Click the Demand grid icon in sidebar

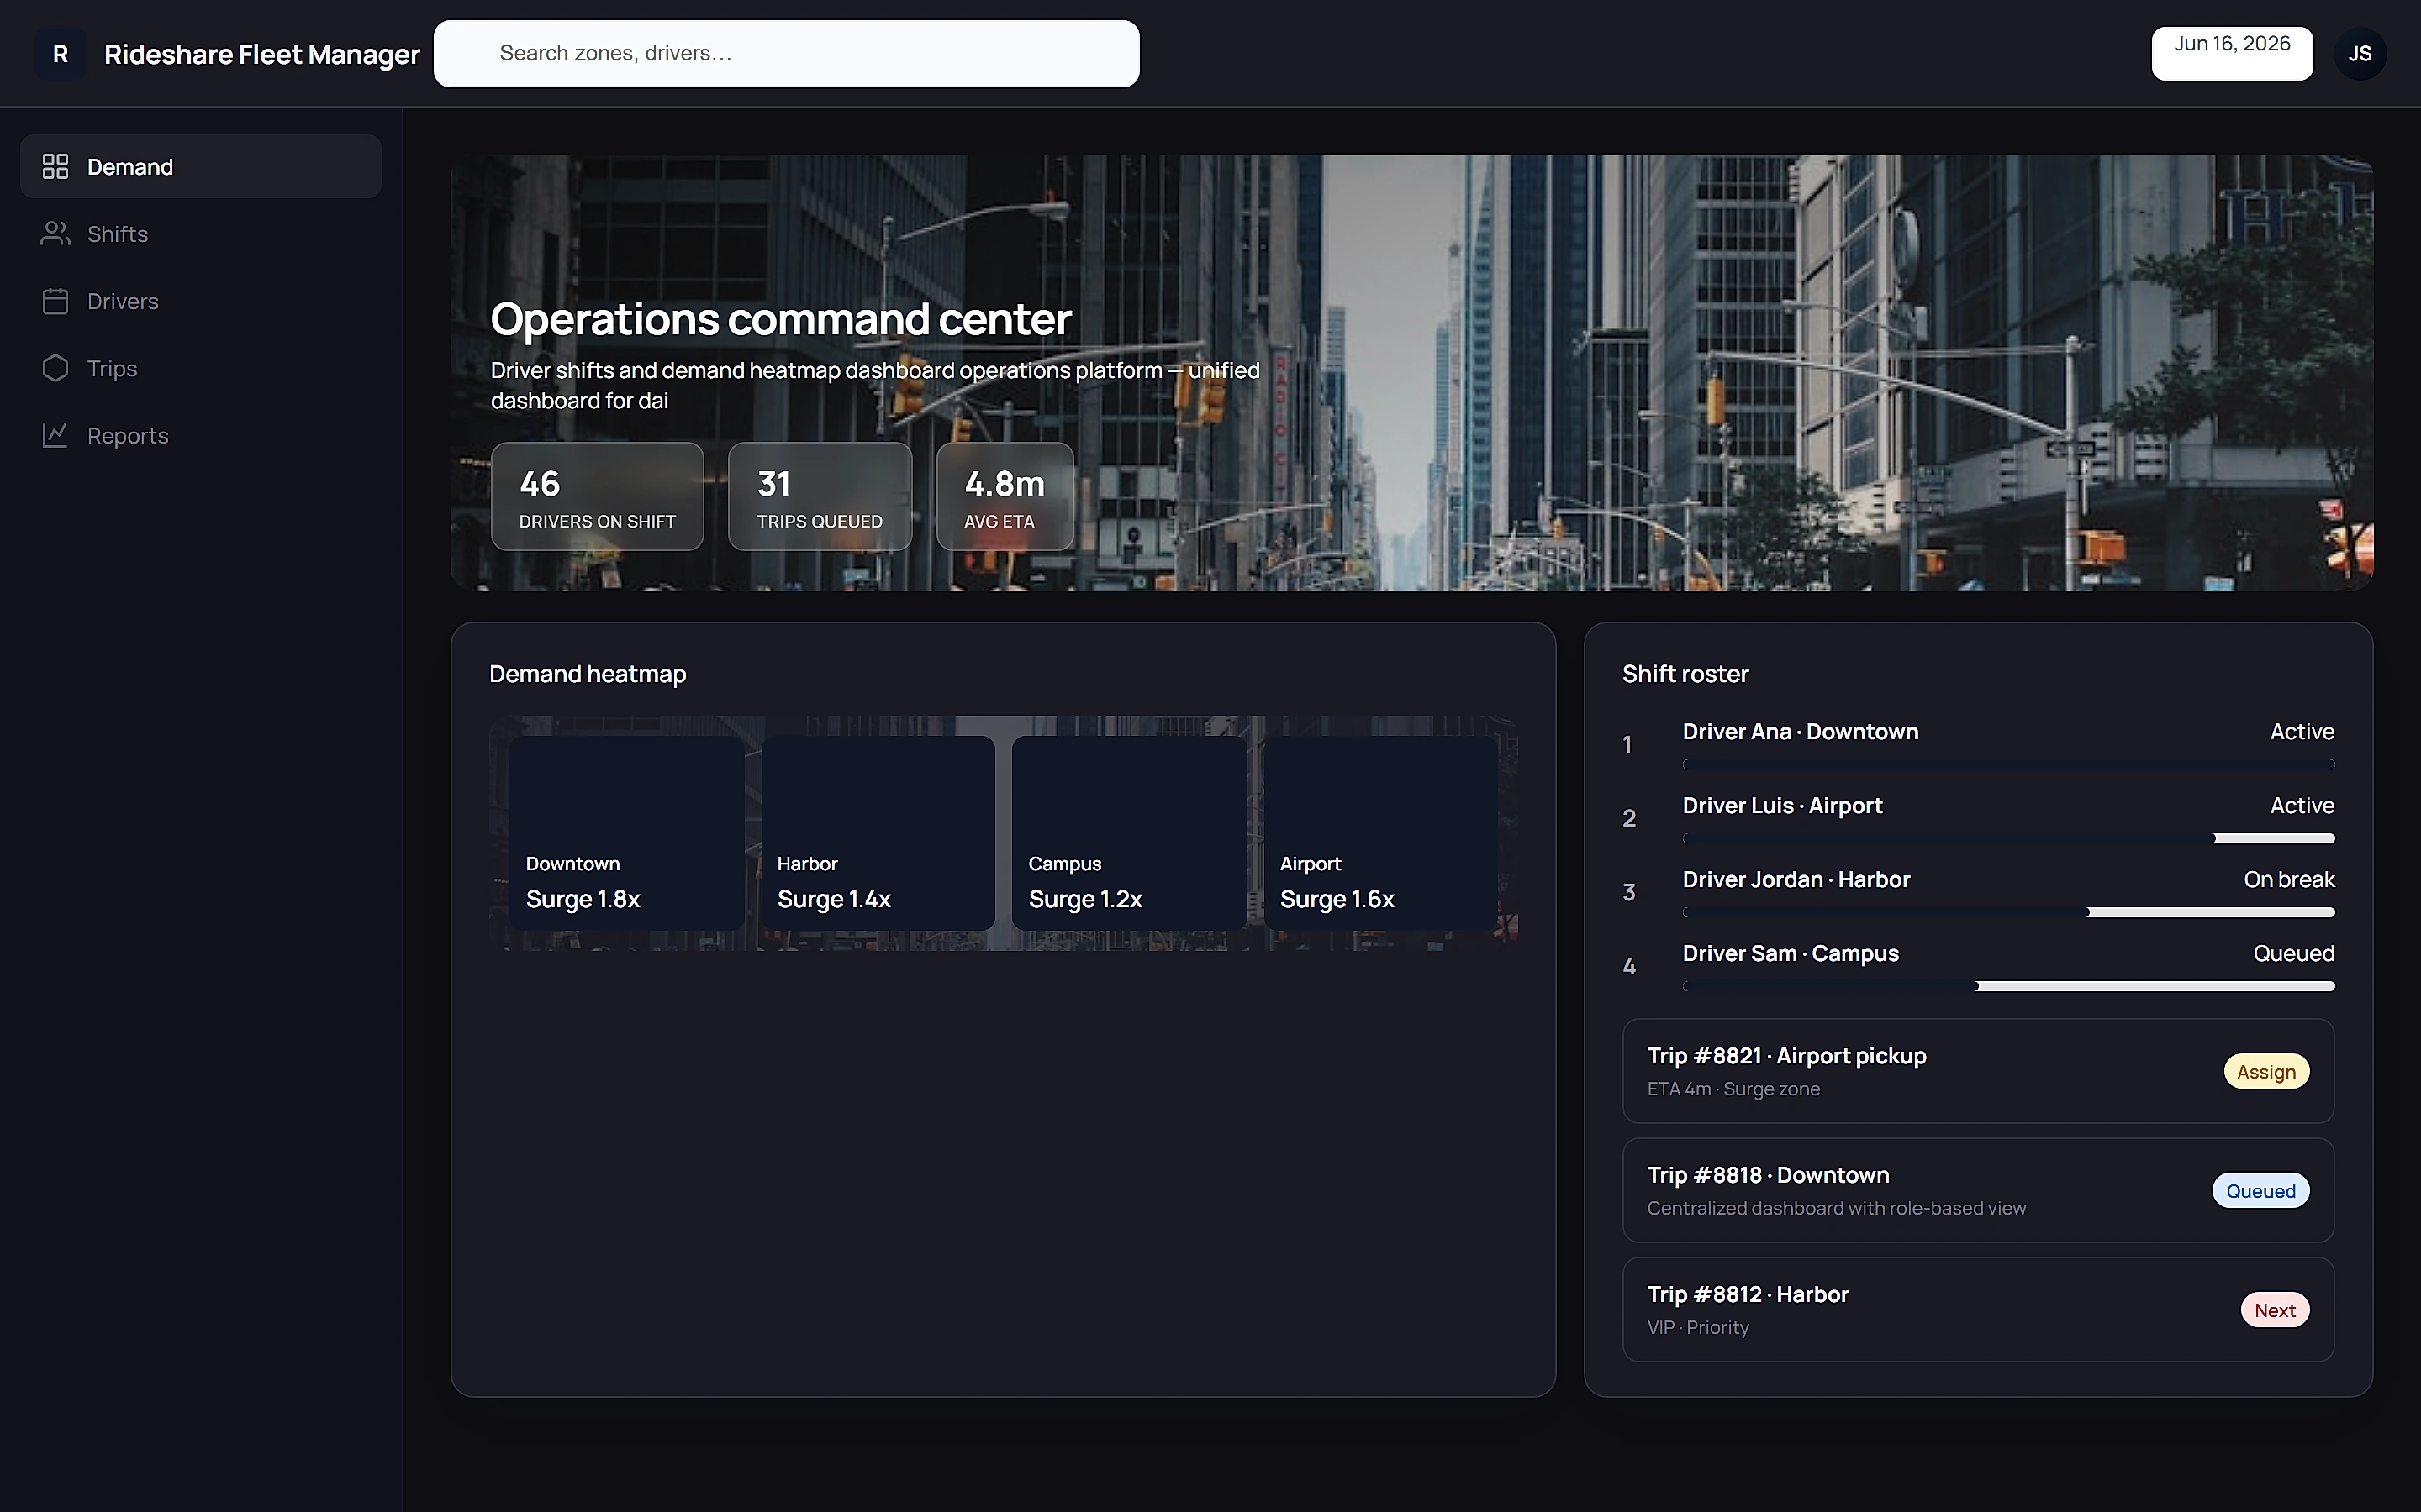(x=55, y=166)
